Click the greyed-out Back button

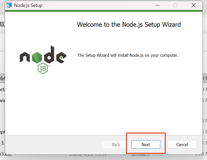click(116, 145)
